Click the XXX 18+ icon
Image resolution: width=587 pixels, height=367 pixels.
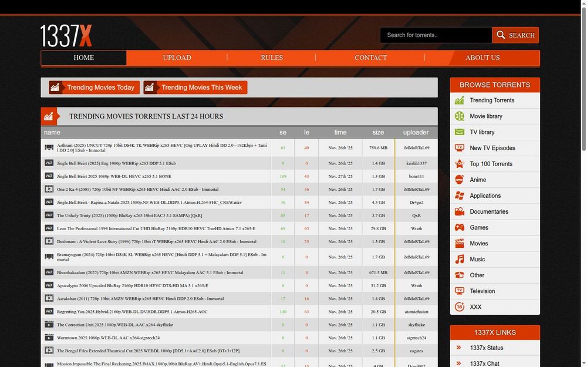click(460, 307)
